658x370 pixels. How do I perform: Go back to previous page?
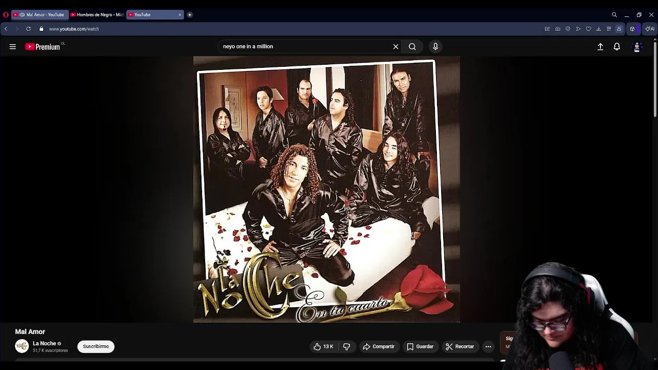(6, 29)
